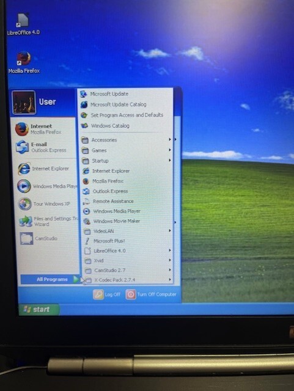
Task: Click Internet Explorer icon in left pane
Action: coord(24,169)
